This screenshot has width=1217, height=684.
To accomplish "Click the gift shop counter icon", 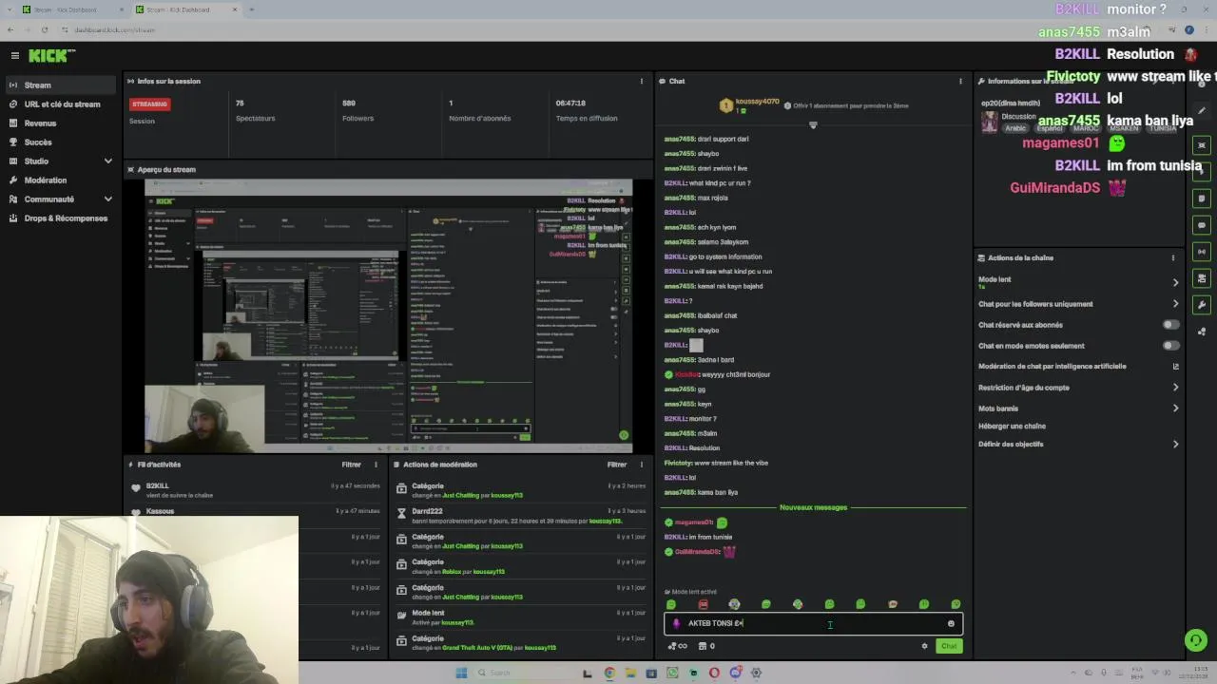I will 706,646.
